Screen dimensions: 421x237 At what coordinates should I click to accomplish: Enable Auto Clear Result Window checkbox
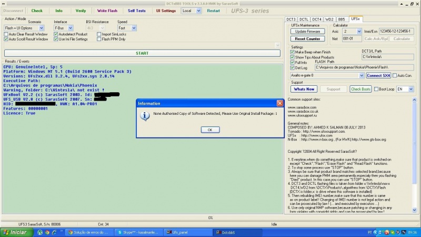point(6,34)
